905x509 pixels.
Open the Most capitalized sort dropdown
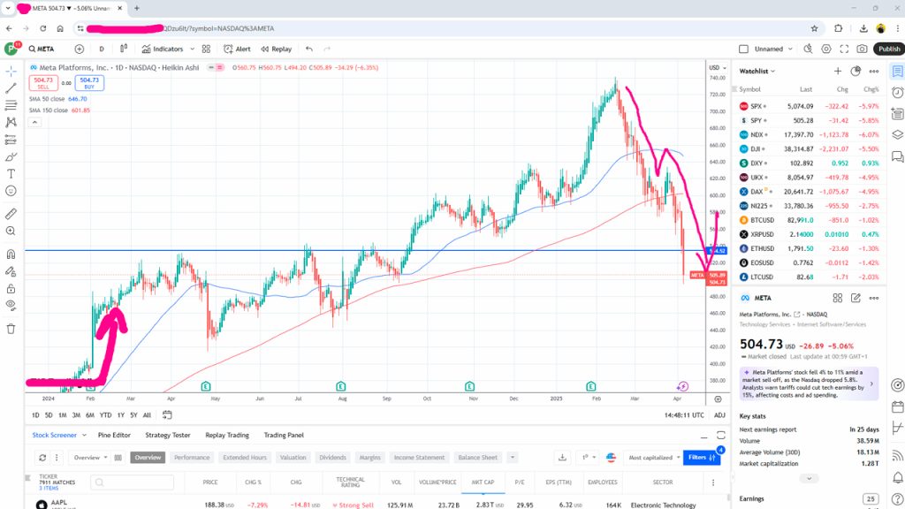point(654,458)
